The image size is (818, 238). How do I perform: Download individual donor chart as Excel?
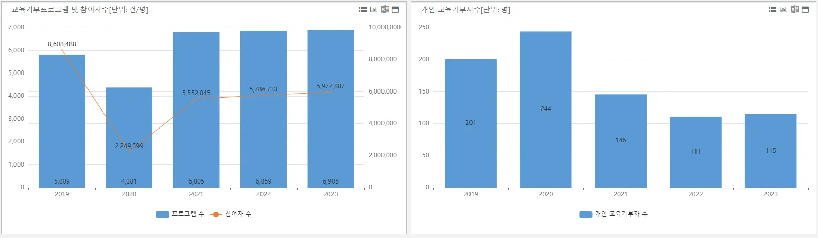(794, 10)
